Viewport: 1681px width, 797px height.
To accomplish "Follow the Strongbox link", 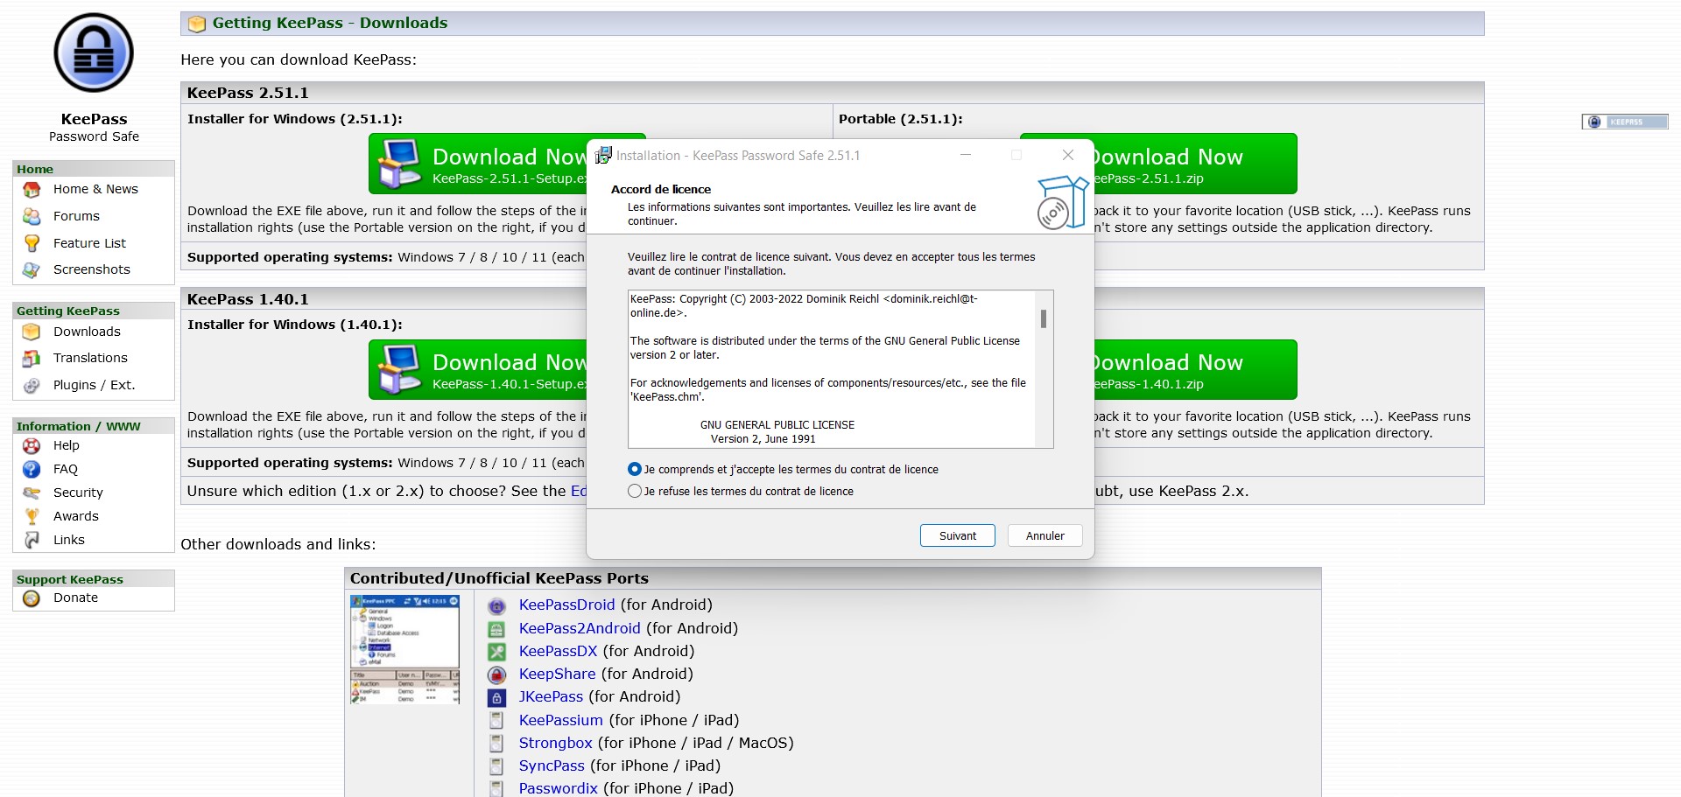I will pos(555,743).
